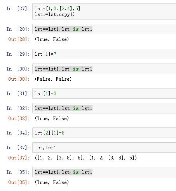The width and height of the screenshot is (176, 191).
Task: Select the In [28] comparison code cell
Action: [104, 29]
